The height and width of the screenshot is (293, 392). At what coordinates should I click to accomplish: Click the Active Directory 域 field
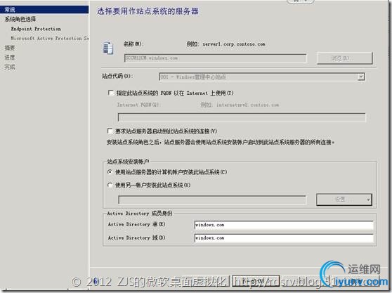pyautogui.click(x=284, y=238)
